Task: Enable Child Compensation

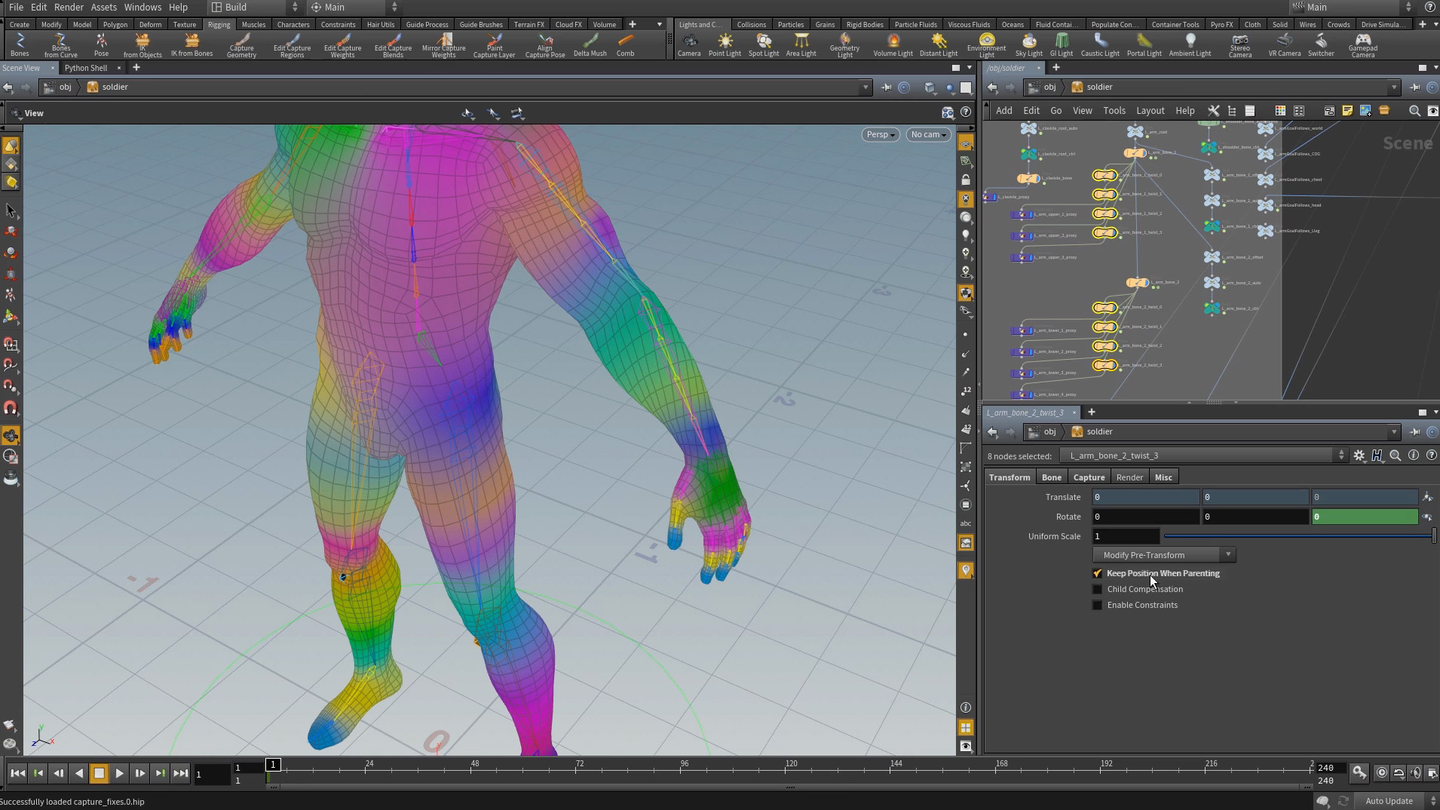Action: pyautogui.click(x=1098, y=589)
